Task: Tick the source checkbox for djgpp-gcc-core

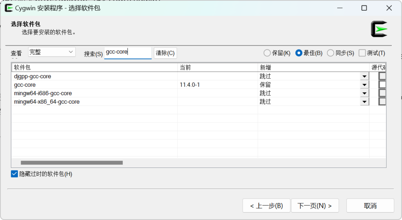Action: coord(382,76)
